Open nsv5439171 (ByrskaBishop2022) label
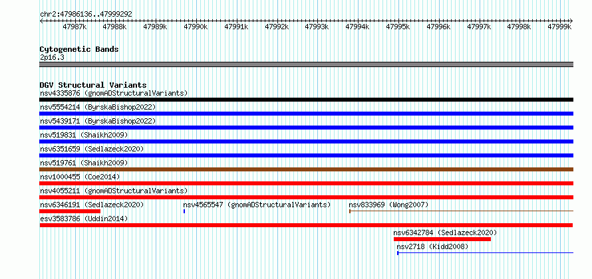Screen dimensions: 592x279 pyautogui.click(x=98, y=121)
